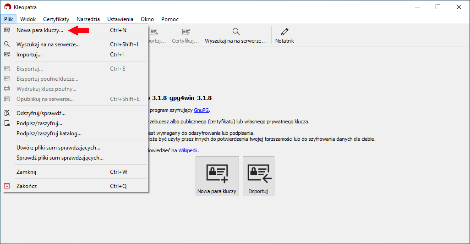Image resolution: width=470 pixels, height=244 pixels.
Task: Click the partially hidden Importuj toolbar icon
Action: point(154,32)
